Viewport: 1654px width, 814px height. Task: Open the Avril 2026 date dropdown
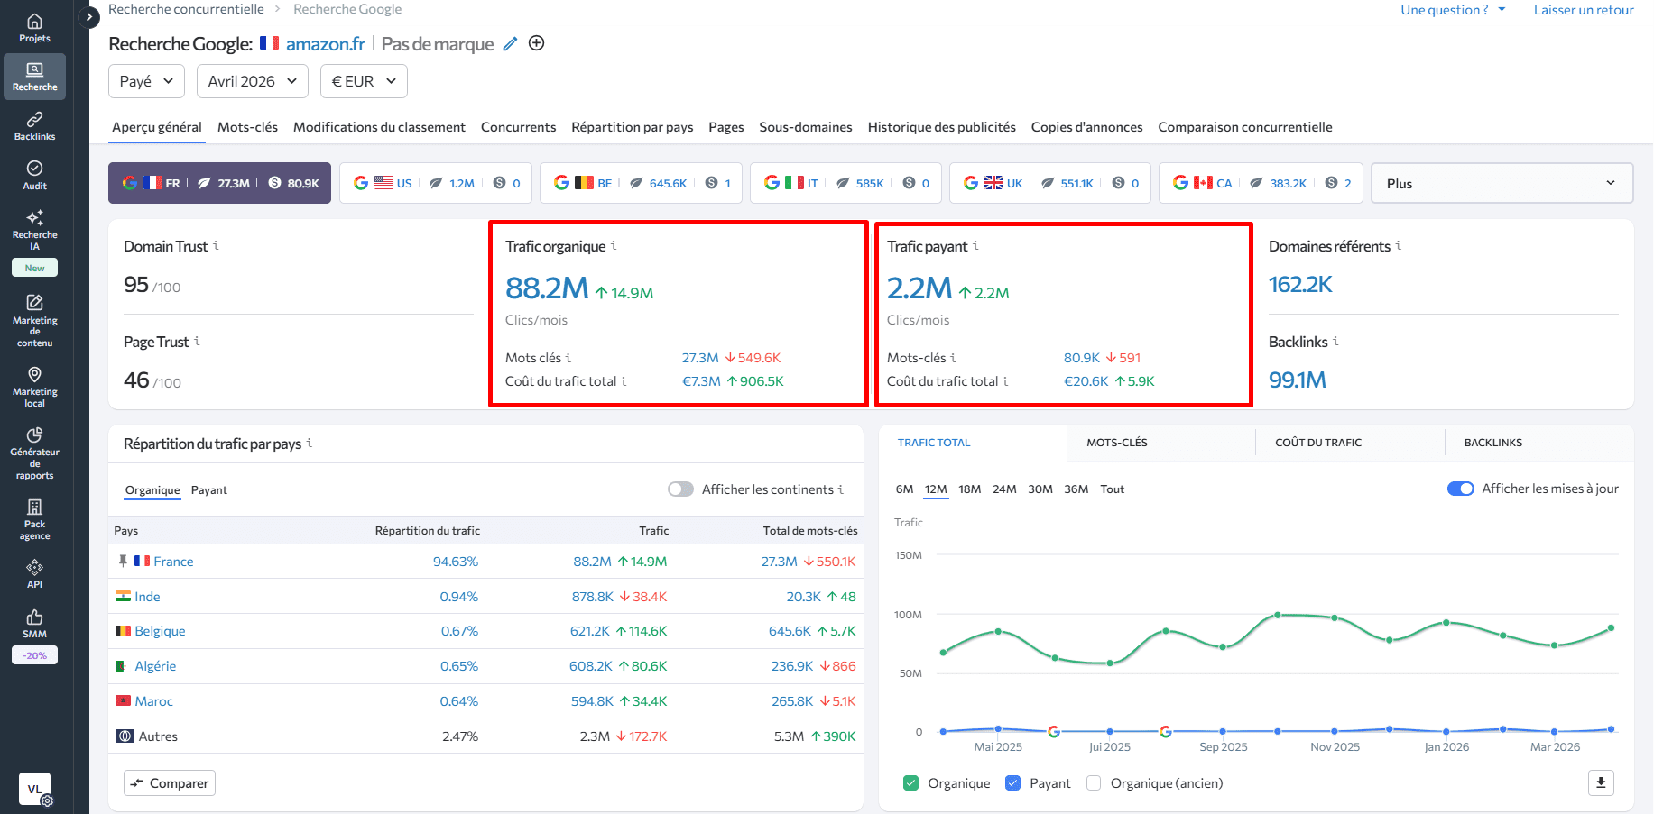point(253,81)
